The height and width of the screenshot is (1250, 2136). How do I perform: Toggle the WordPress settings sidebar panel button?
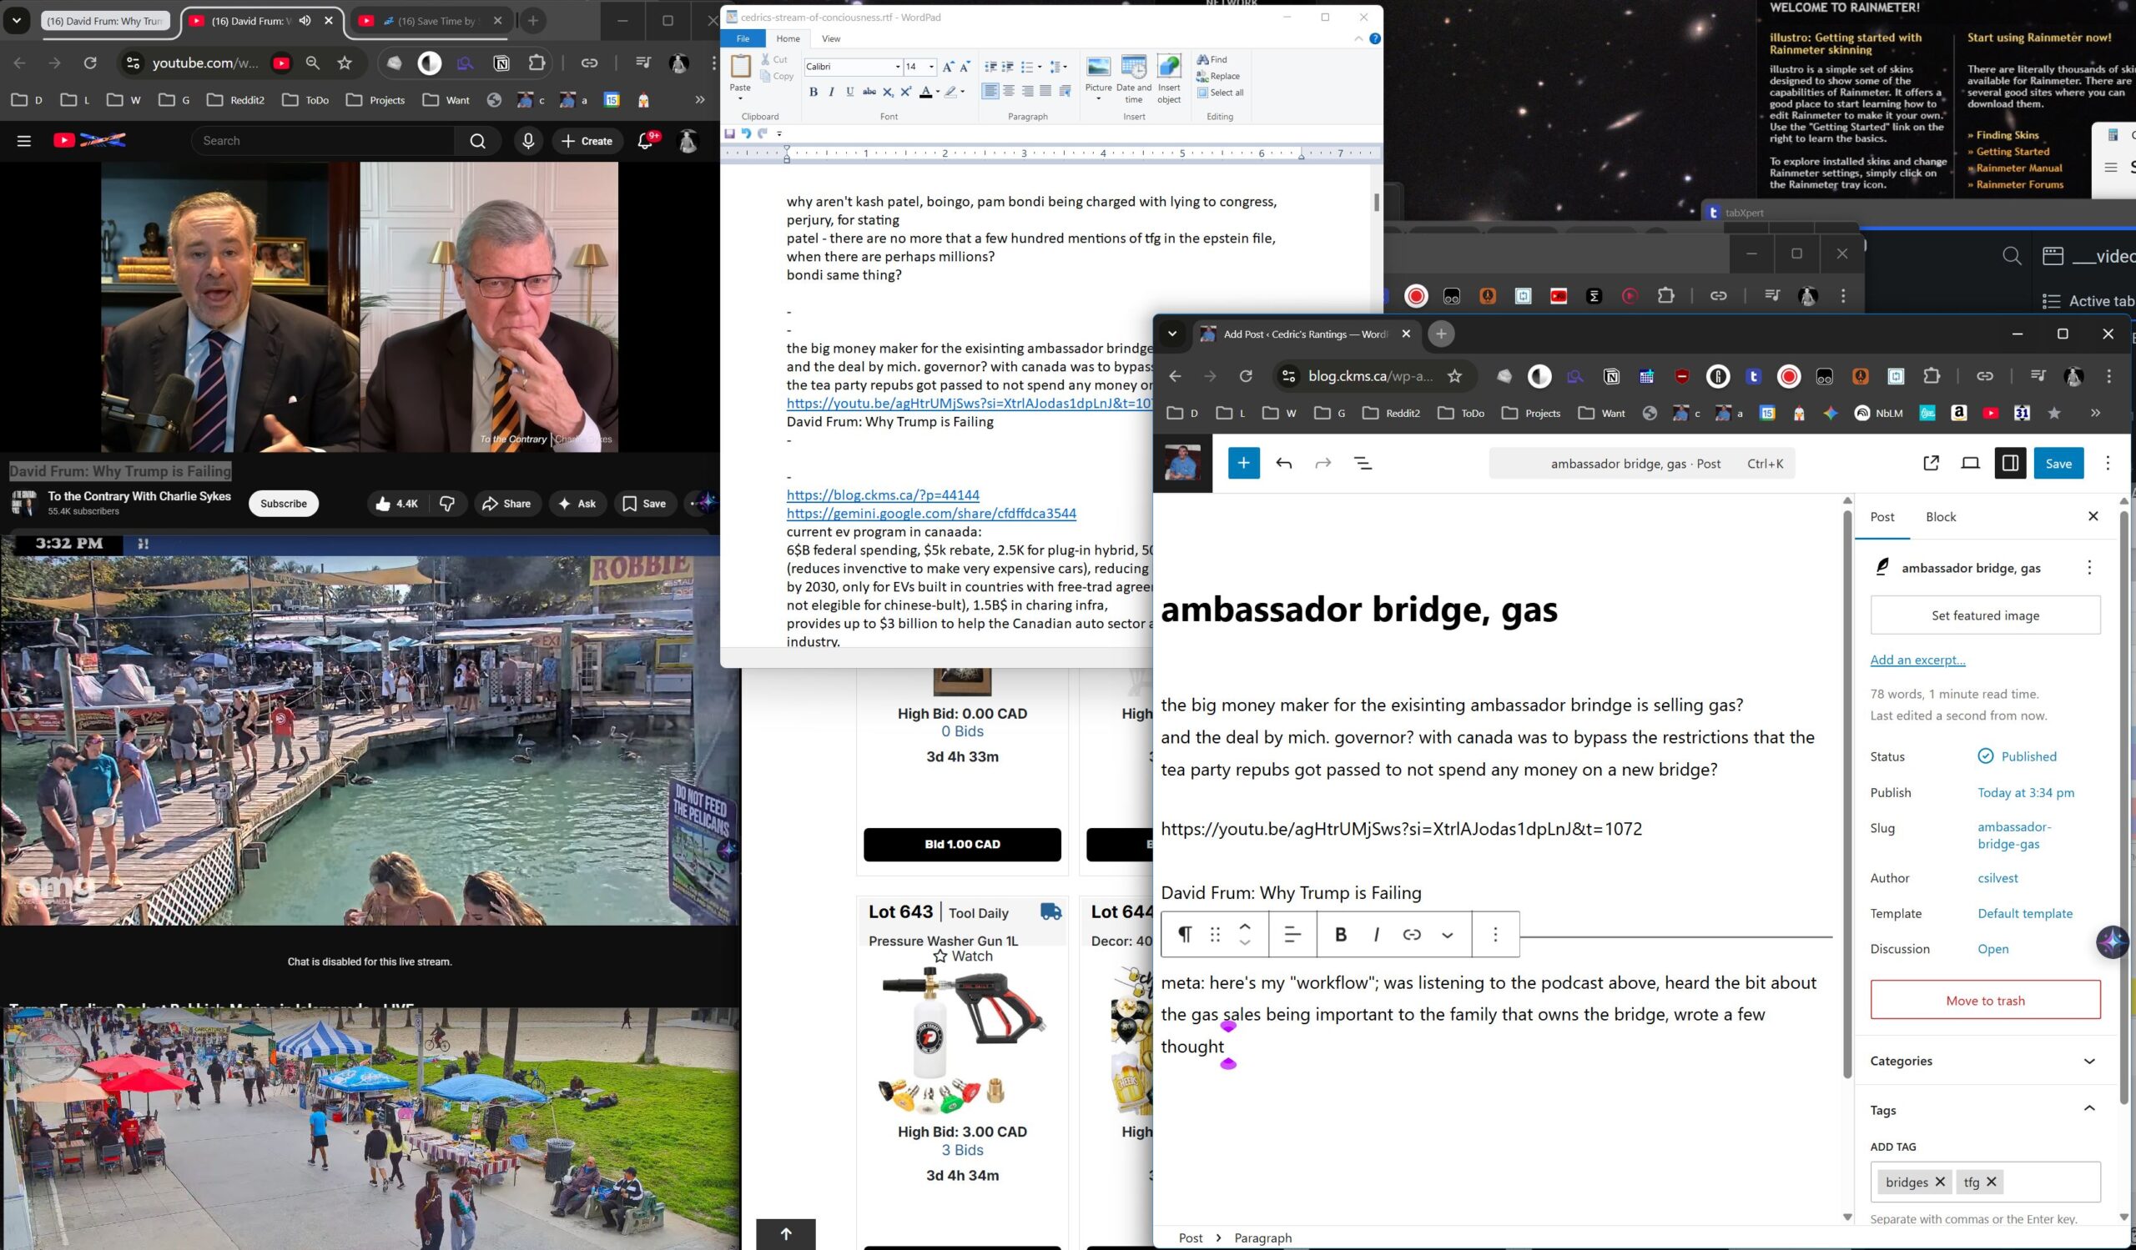pyautogui.click(x=2010, y=464)
